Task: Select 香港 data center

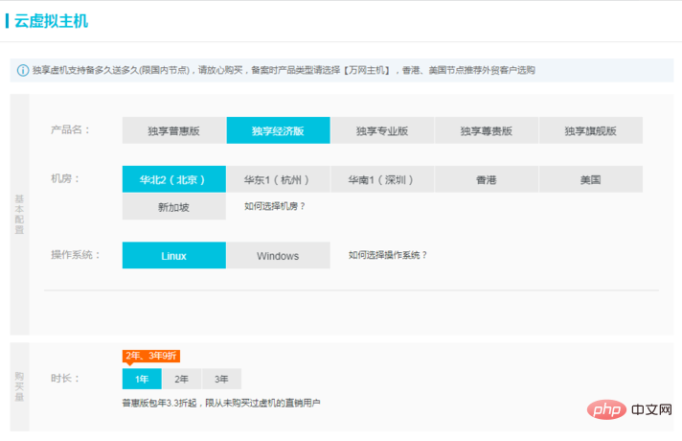Action: point(486,179)
